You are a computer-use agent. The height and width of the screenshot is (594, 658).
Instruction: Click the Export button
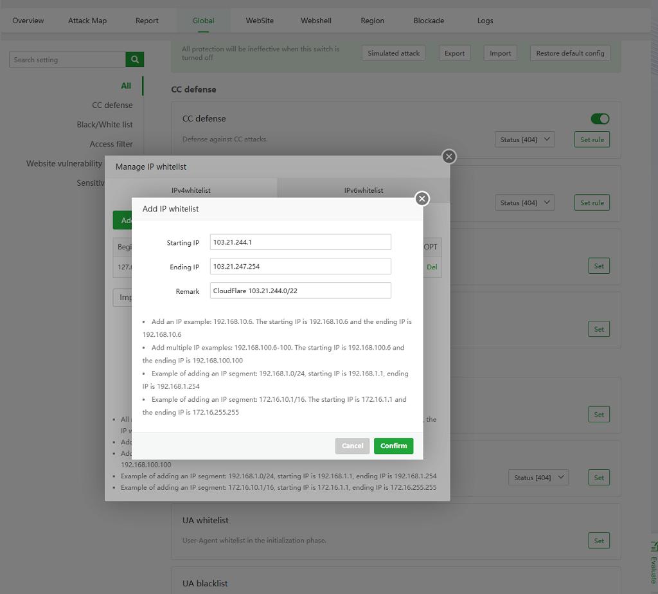454,53
